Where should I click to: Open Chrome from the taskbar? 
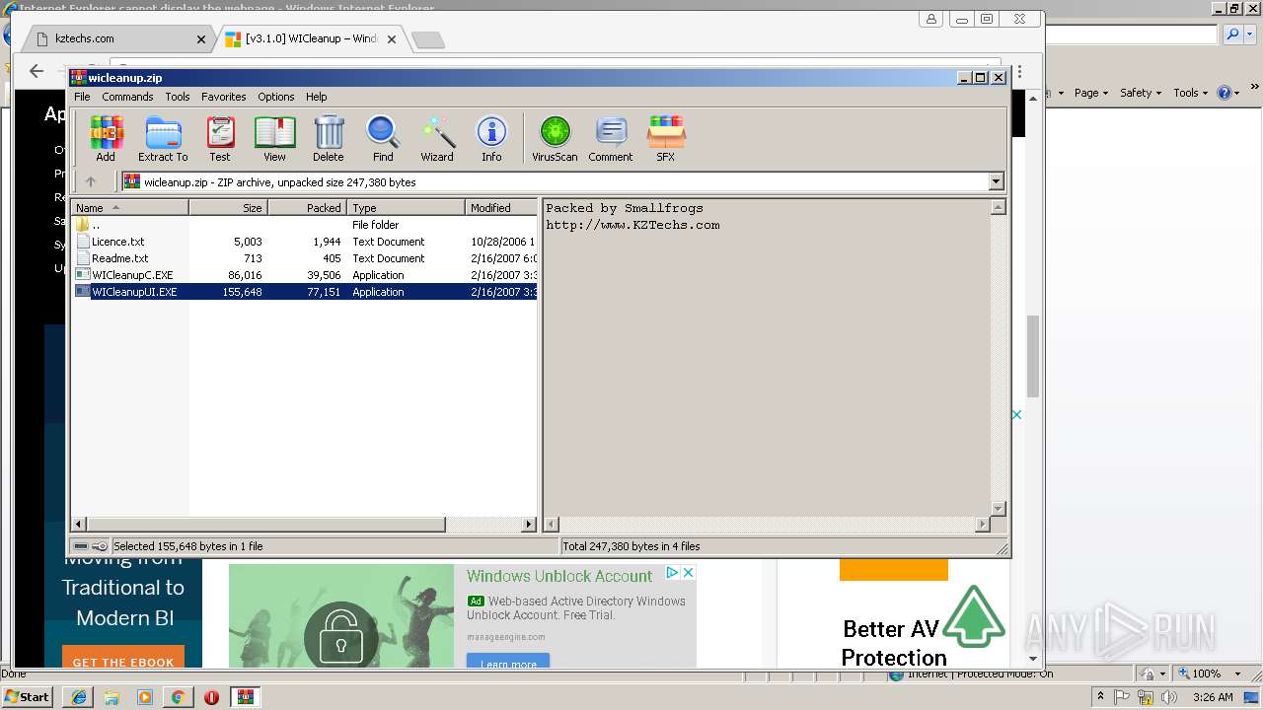[x=179, y=697]
